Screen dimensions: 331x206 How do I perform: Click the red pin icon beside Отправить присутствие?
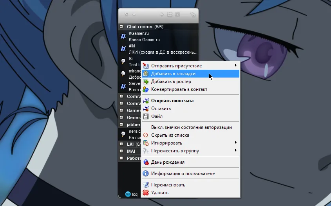pos(146,66)
